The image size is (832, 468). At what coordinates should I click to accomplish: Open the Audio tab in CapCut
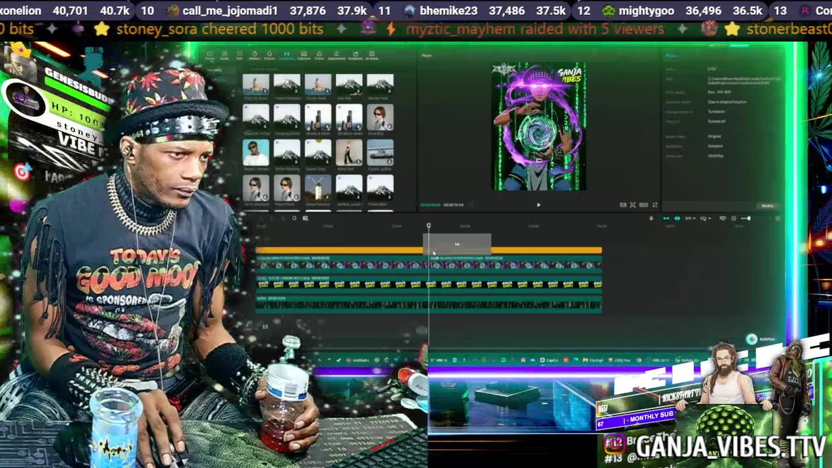[224, 55]
